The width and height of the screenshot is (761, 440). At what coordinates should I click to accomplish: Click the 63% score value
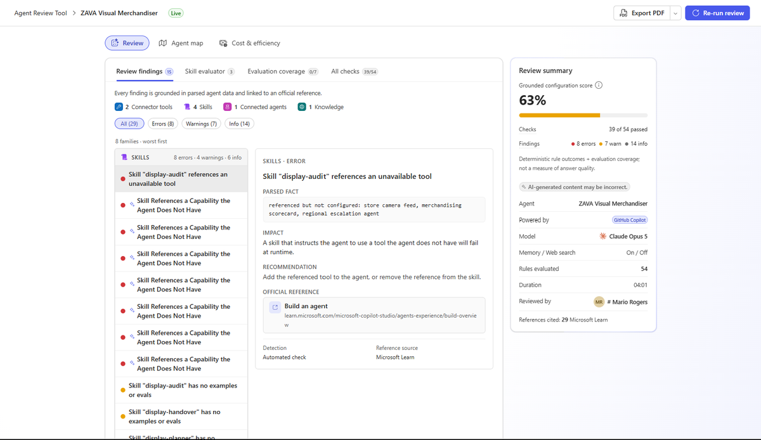(x=533, y=100)
